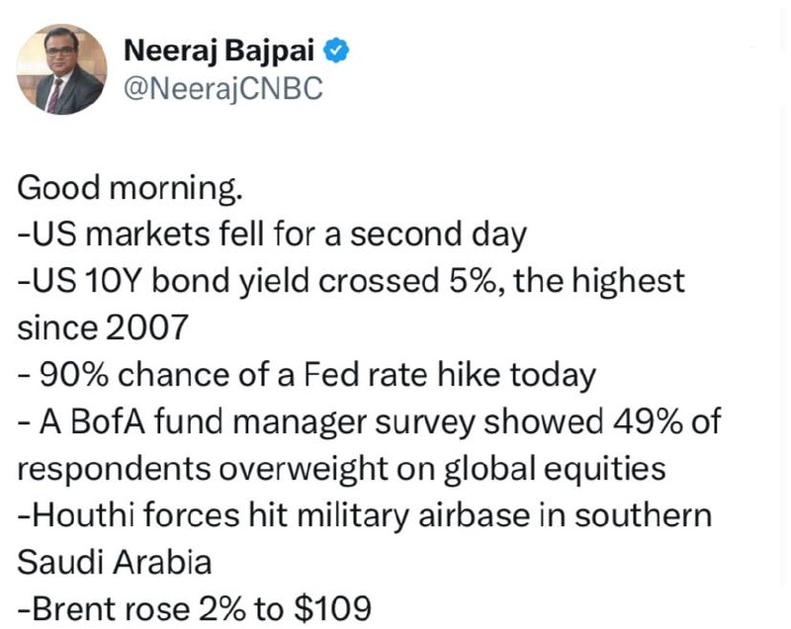Select "respondents overweight on global equities" line
Screen dimensions: 791x629
click(341, 469)
